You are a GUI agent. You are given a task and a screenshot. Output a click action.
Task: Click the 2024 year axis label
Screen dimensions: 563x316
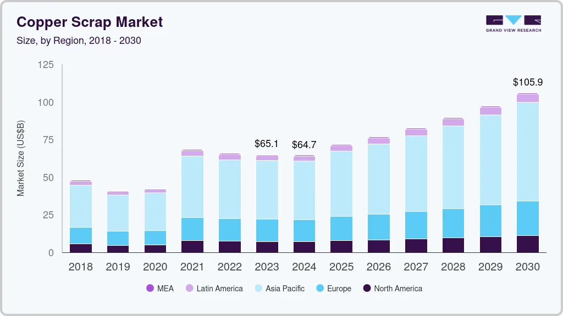point(304,267)
